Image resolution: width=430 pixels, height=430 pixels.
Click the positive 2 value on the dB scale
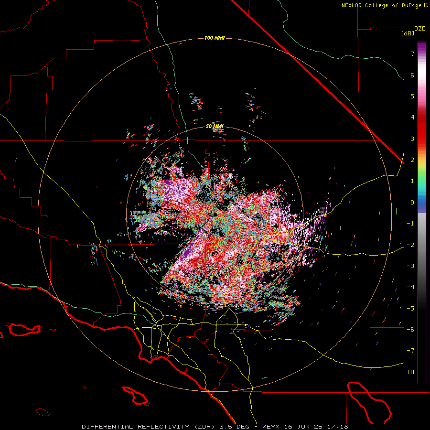coord(412,160)
